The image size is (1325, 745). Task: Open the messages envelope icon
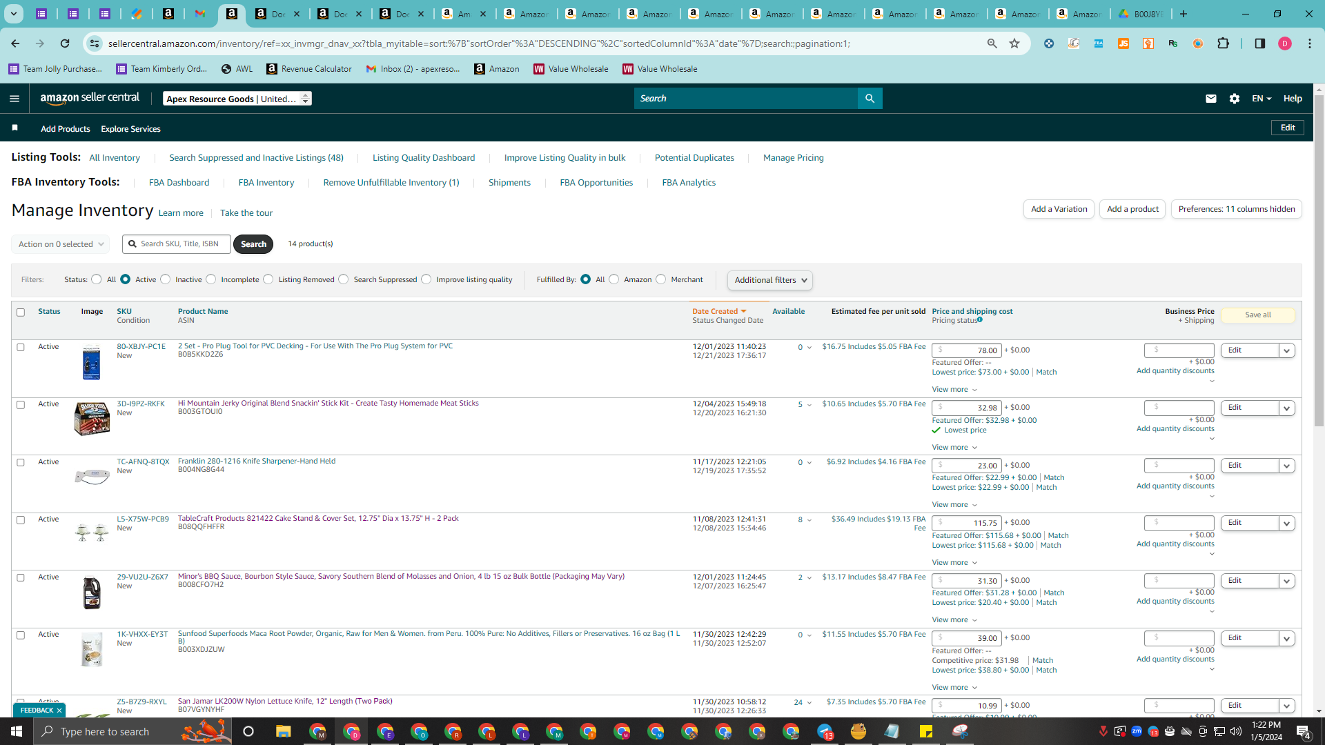coord(1210,99)
